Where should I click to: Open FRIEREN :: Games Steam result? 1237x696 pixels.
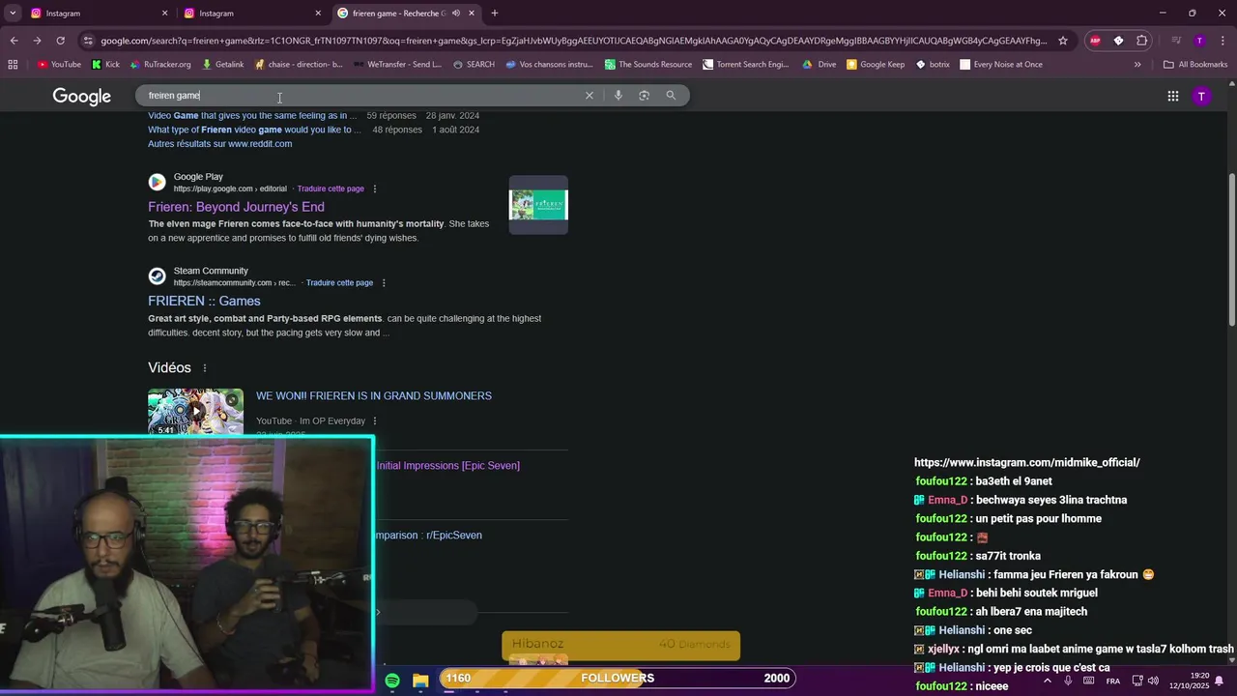point(204,301)
